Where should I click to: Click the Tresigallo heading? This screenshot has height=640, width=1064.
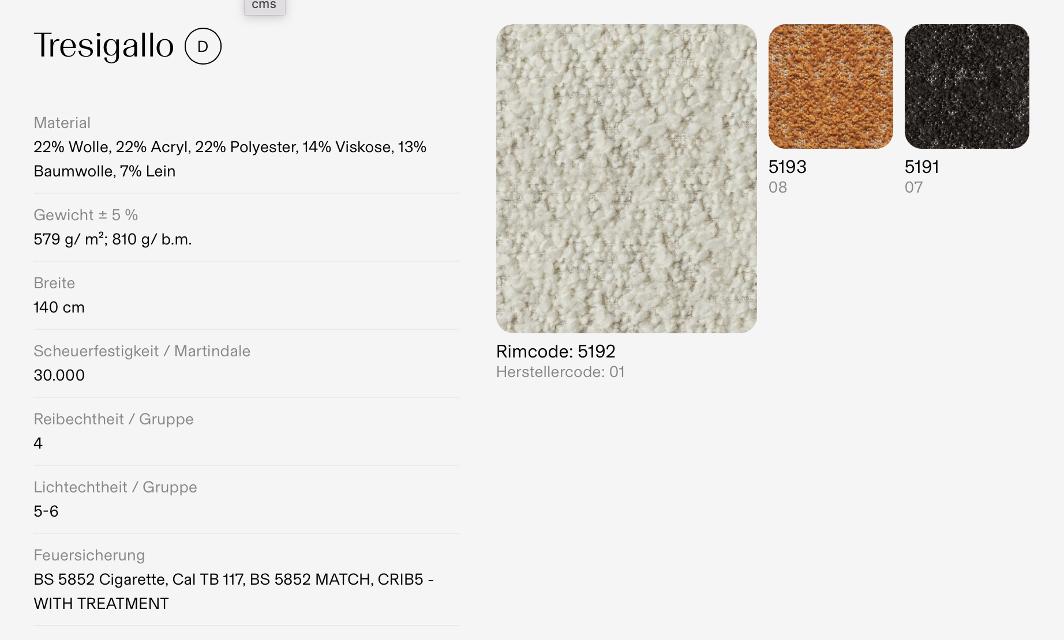(104, 46)
